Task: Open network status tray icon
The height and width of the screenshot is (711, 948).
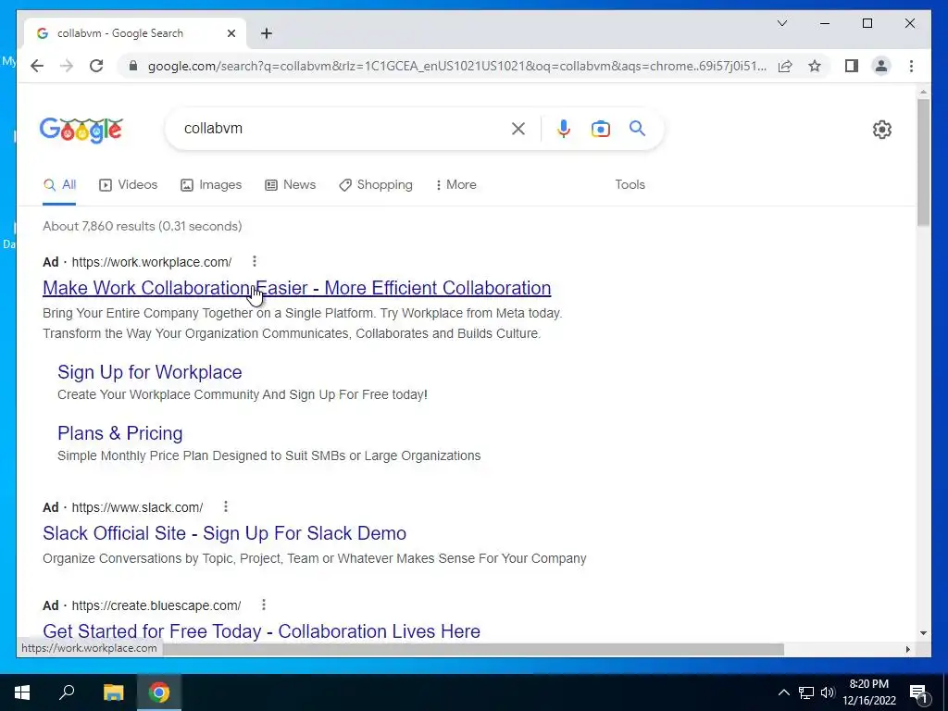Action: point(806,692)
